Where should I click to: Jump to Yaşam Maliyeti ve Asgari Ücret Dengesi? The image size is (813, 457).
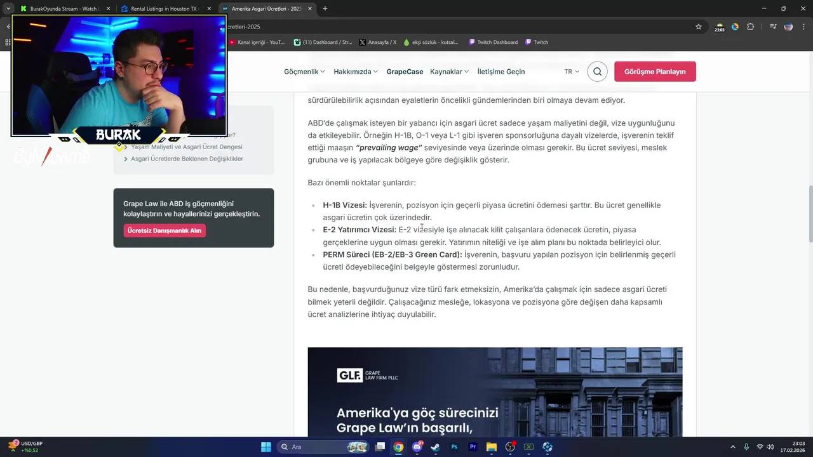tap(186, 147)
